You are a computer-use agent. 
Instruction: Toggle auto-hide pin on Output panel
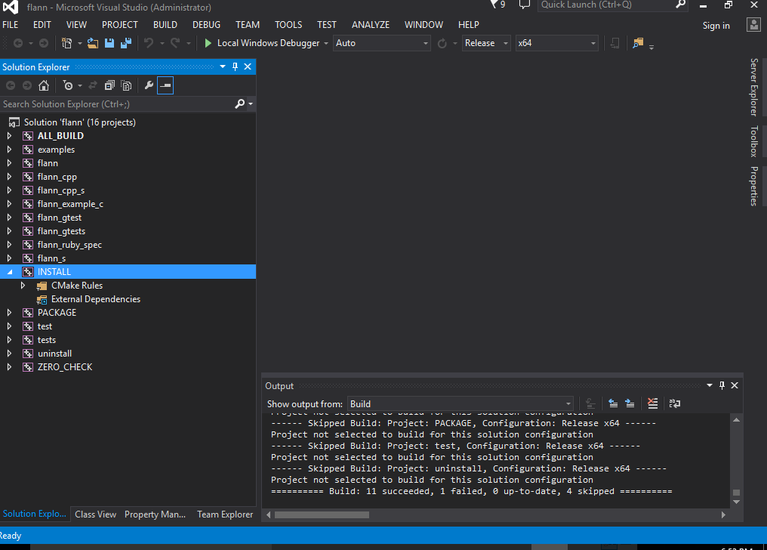click(x=722, y=385)
